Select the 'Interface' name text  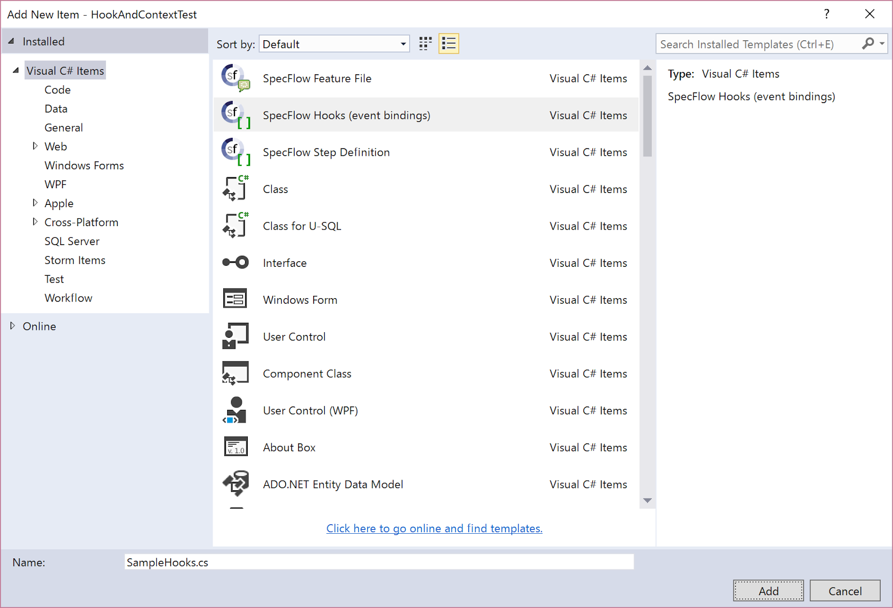coord(285,263)
